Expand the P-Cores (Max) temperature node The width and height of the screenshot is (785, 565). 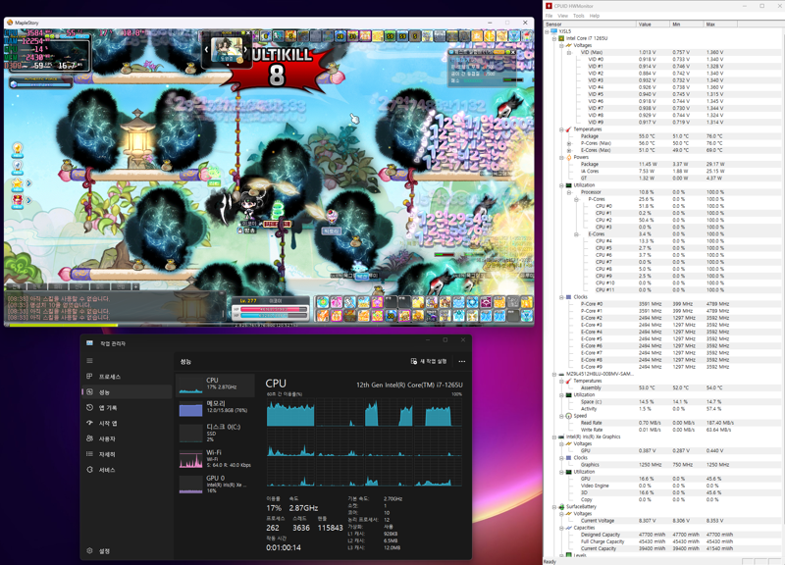click(x=569, y=143)
